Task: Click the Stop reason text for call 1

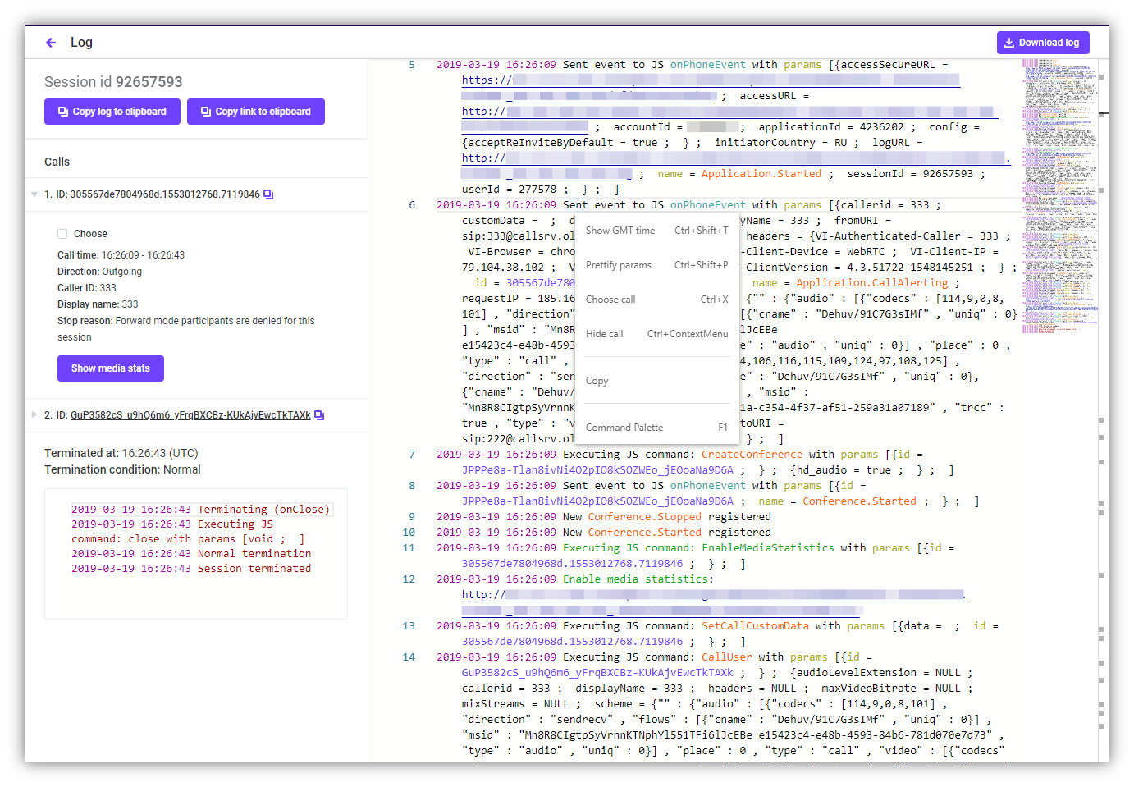Action: [x=186, y=329]
